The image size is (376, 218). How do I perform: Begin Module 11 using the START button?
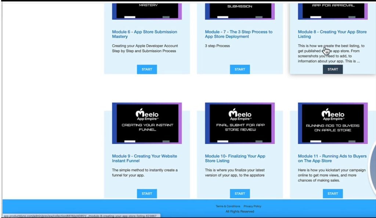(x=333, y=193)
